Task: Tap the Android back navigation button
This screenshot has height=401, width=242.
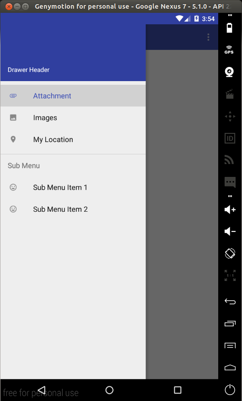Action: pos(42,390)
